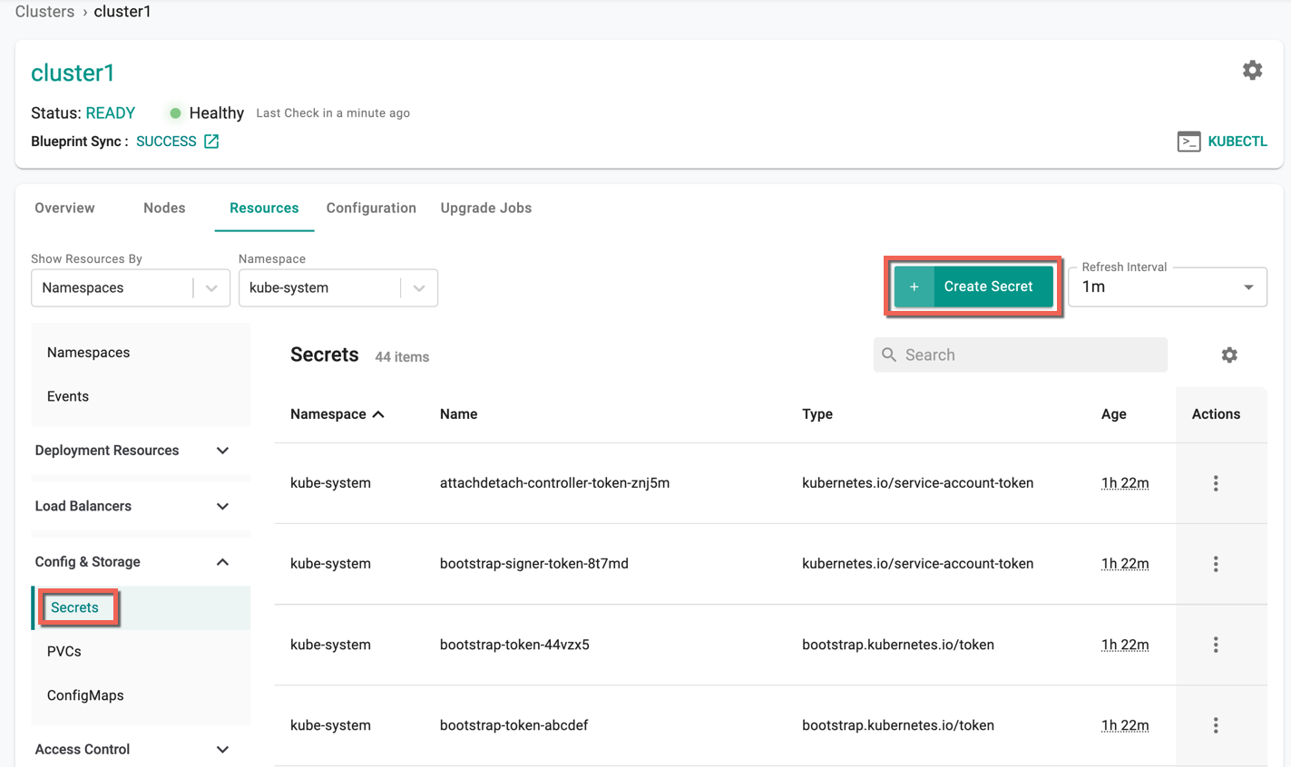Select the Resources tab
This screenshot has height=767, width=1291.
[x=264, y=208]
